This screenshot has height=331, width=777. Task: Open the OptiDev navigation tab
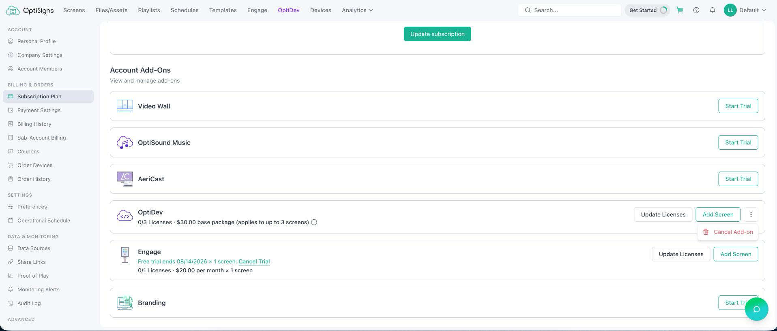tap(289, 10)
